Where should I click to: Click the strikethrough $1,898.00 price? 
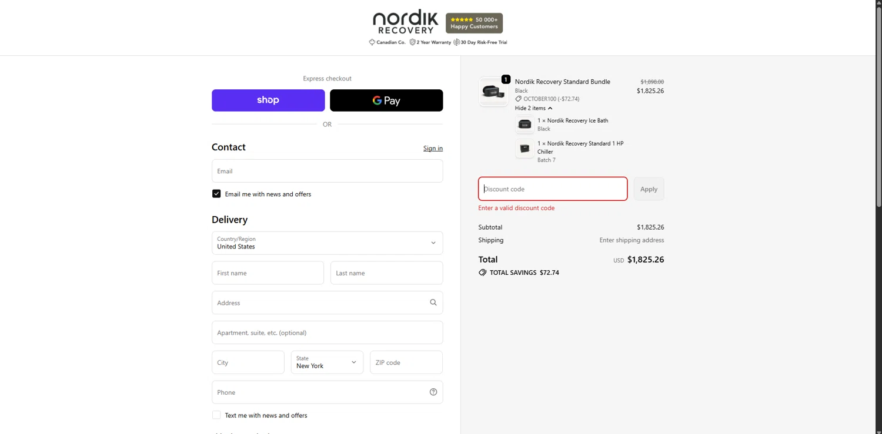point(652,82)
